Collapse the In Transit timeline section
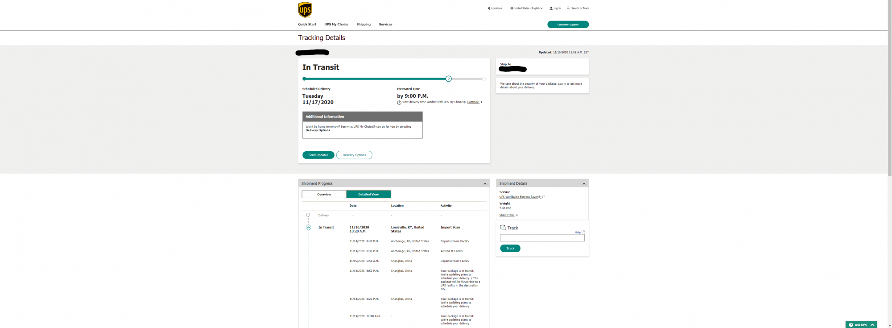This screenshot has width=892, height=328. [x=308, y=228]
